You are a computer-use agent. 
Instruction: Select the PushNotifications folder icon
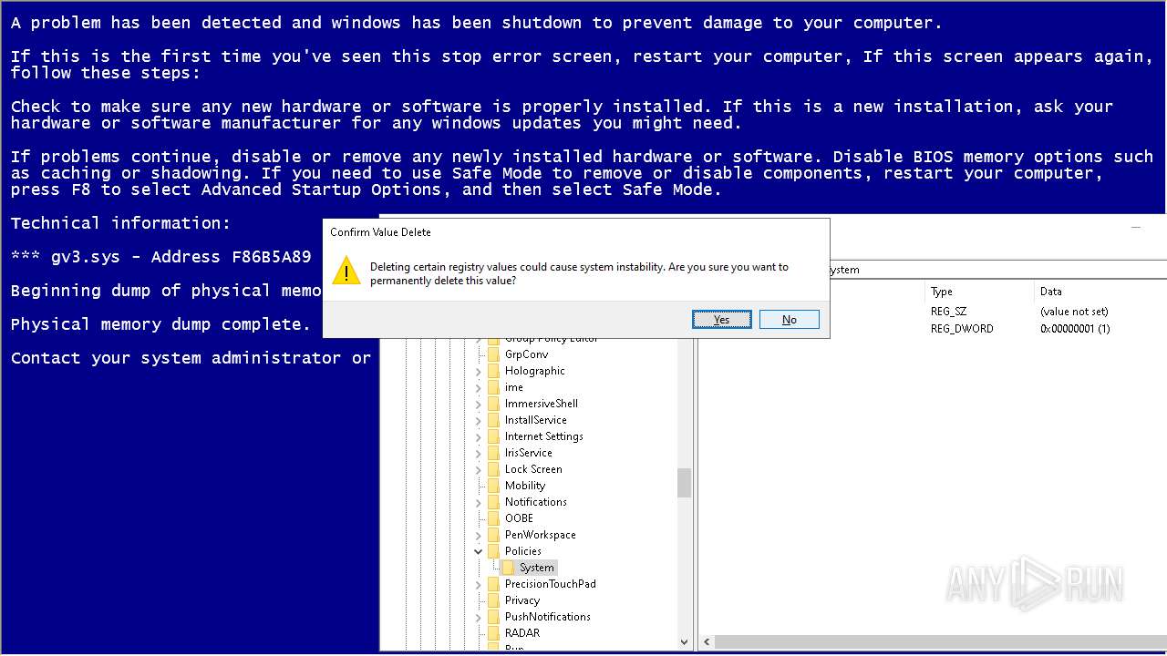pos(493,617)
